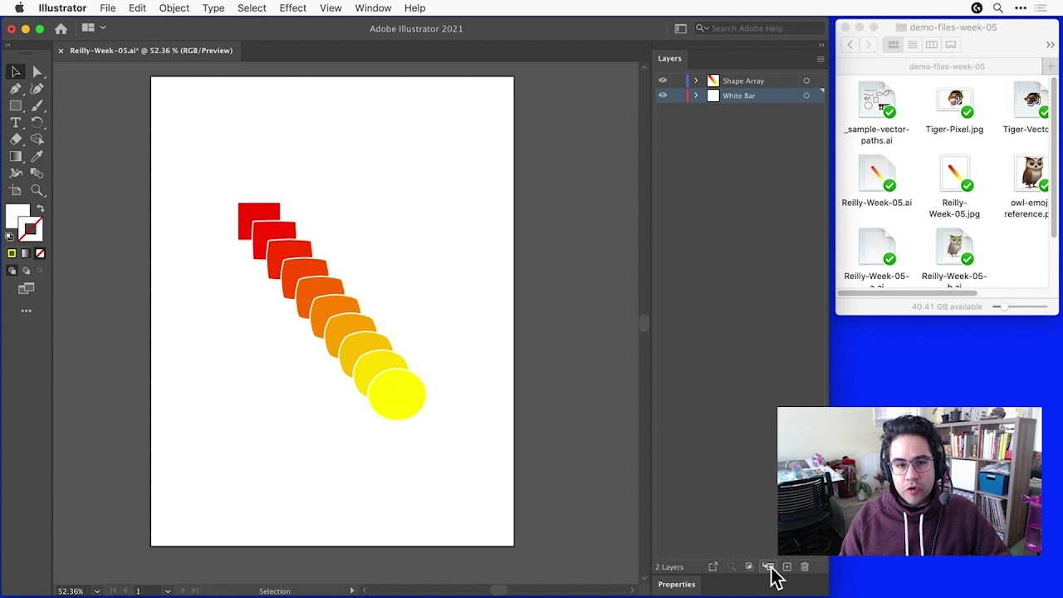Screen dimensions: 1063x598
Task: Click the Illustrator Home icon
Action: click(61, 28)
